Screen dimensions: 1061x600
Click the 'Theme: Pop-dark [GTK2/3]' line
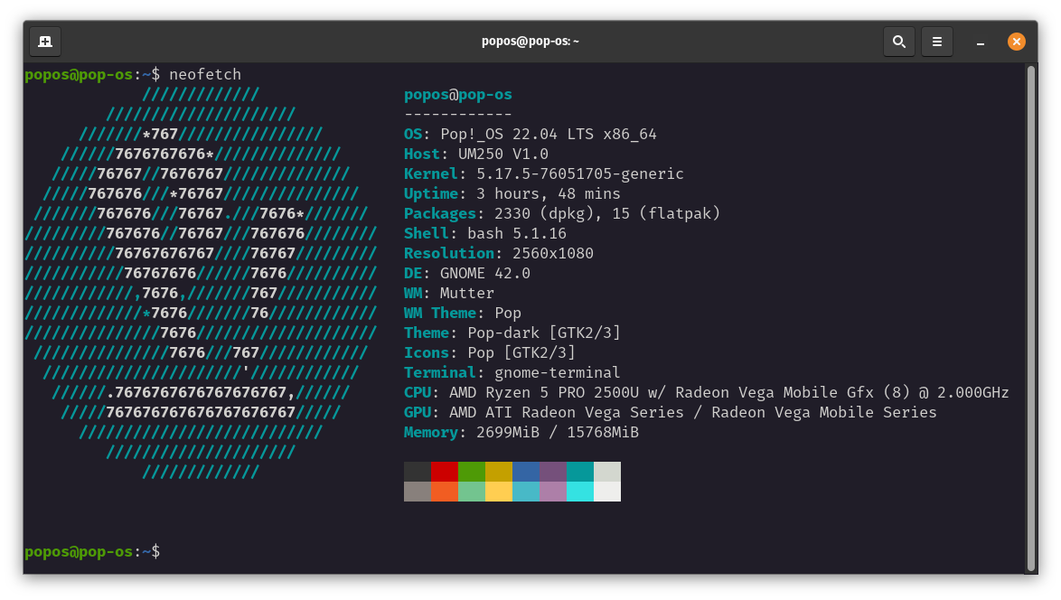click(512, 333)
